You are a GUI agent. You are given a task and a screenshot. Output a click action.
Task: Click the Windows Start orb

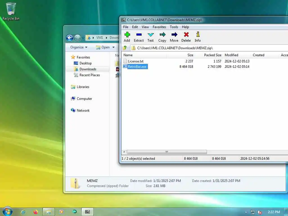8,211
